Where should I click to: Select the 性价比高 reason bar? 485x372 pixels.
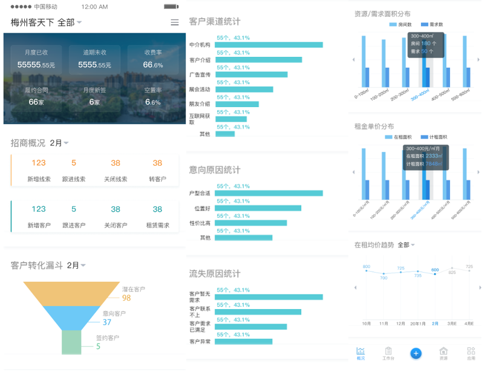click(x=251, y=223)
